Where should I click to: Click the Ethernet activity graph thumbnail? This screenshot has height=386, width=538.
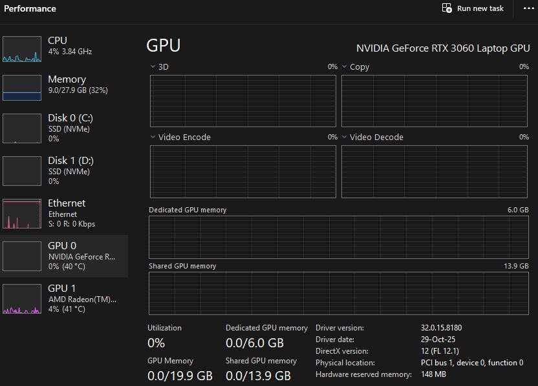[x=22, y=214]
